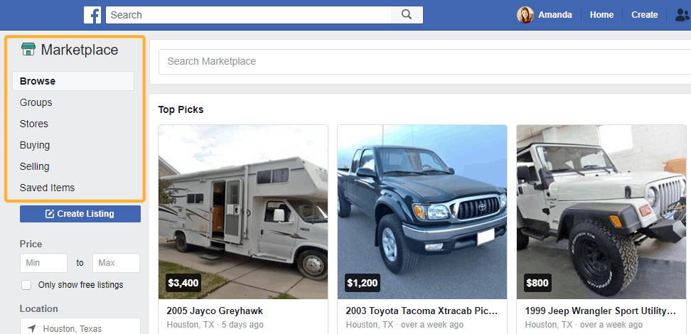Click the Top Picks heading
Screen dimensions: 691x334
pos(181,109)
